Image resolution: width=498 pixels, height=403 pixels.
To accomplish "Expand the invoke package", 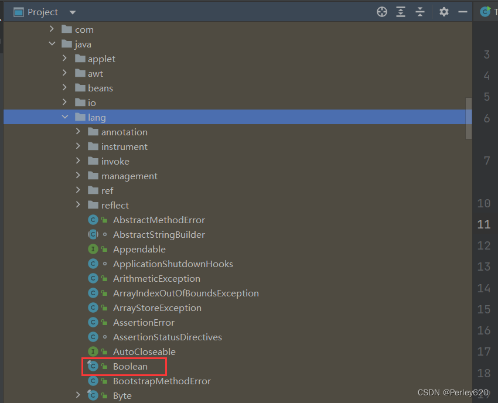I will click(x=78, y=160).
